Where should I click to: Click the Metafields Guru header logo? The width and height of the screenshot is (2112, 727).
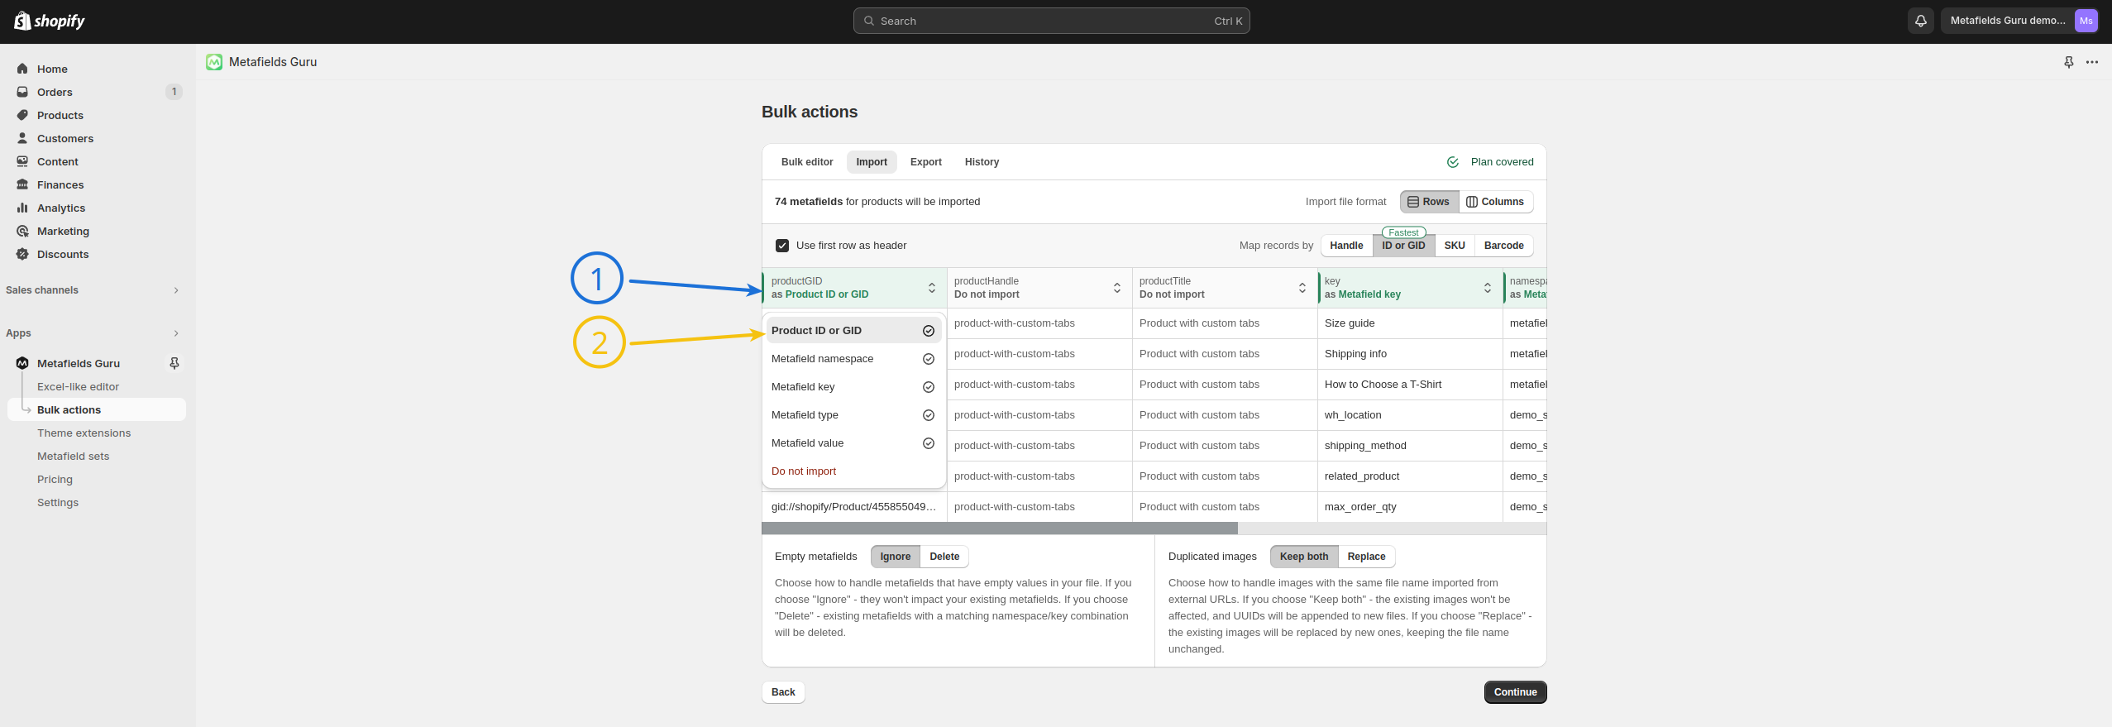tap(214, 62)
